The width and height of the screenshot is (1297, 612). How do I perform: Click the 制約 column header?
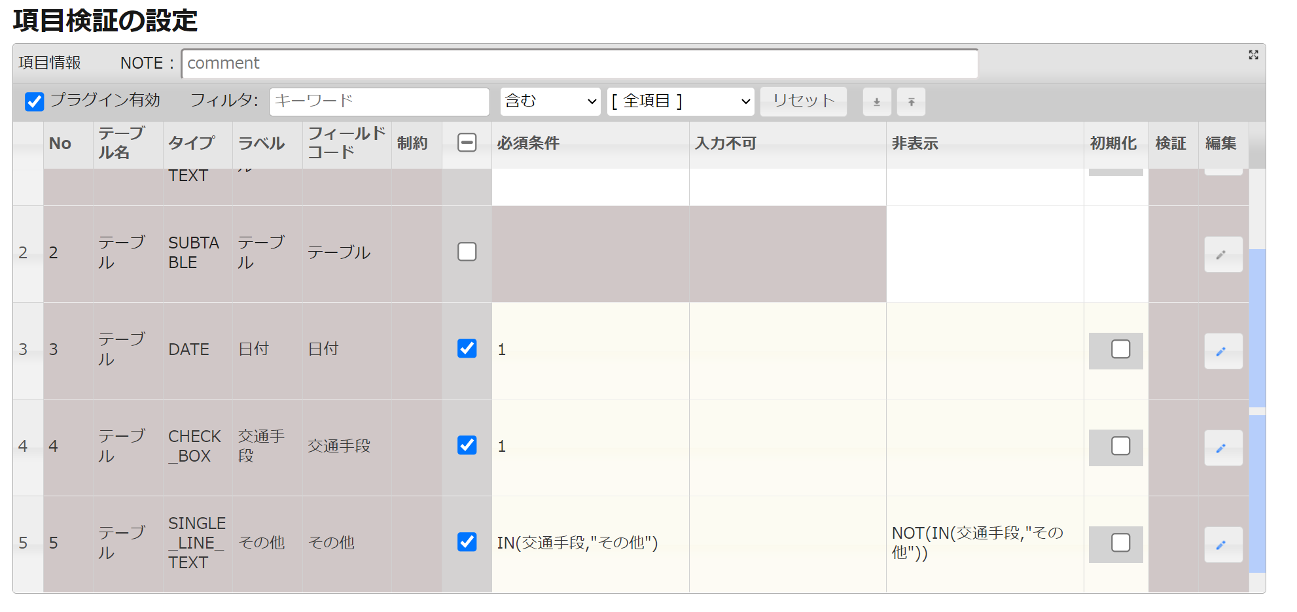[416, 144]
